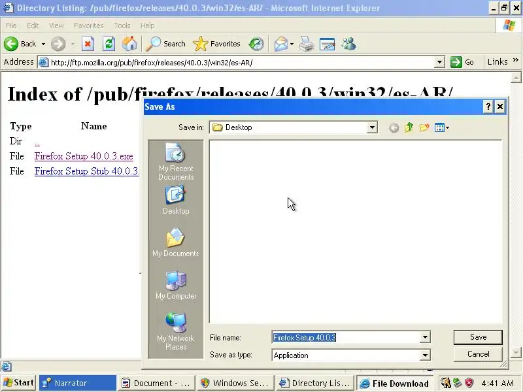Stop page loading with the red X icon
523x392 pixels.
[x=88, y=44]
